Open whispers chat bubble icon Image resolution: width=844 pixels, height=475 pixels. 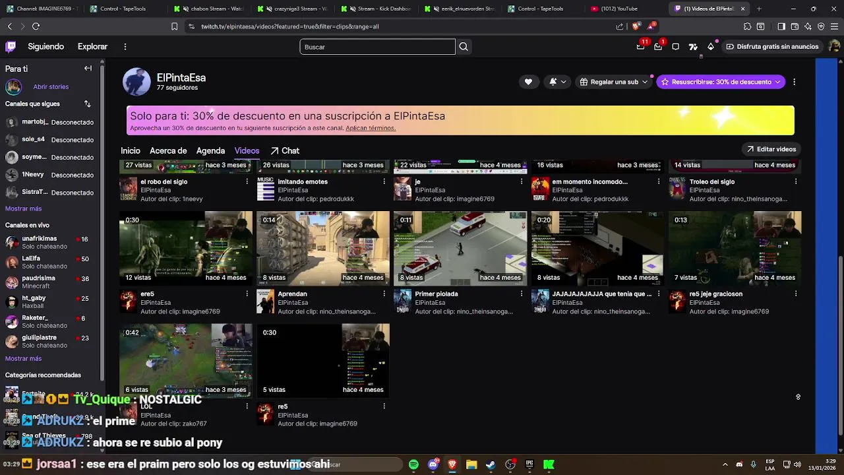(676, 47)
